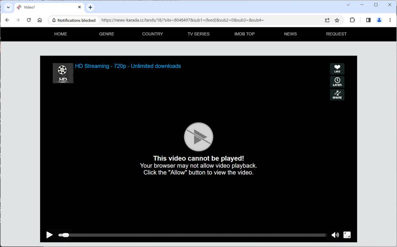The image size is (397, 247).
Task: Click the Watch Later clock icon
Action: [337, 81]
